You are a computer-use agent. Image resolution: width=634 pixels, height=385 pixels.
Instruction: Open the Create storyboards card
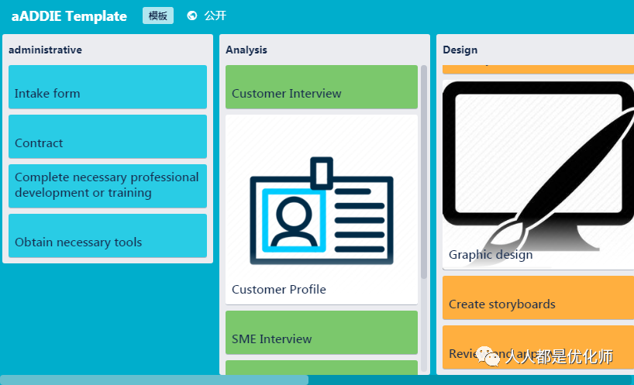[x=538, y=298]
